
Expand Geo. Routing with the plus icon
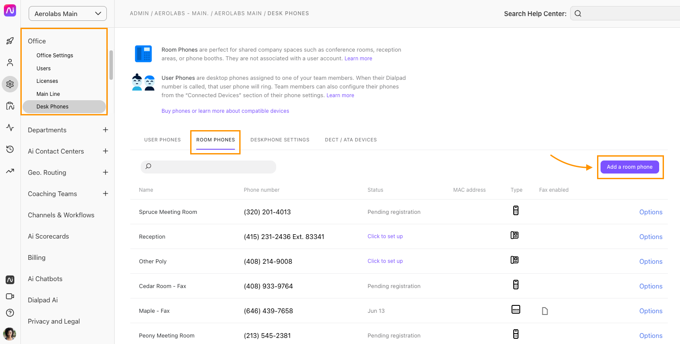pos(106,172)
